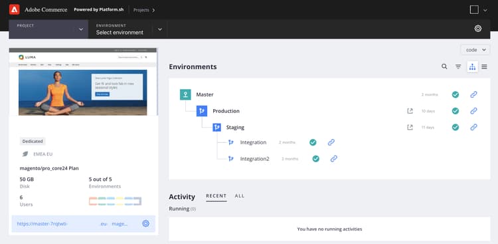Switch to list view of environments
This screenshot has height=244, width=498.
tap(484, 66)
